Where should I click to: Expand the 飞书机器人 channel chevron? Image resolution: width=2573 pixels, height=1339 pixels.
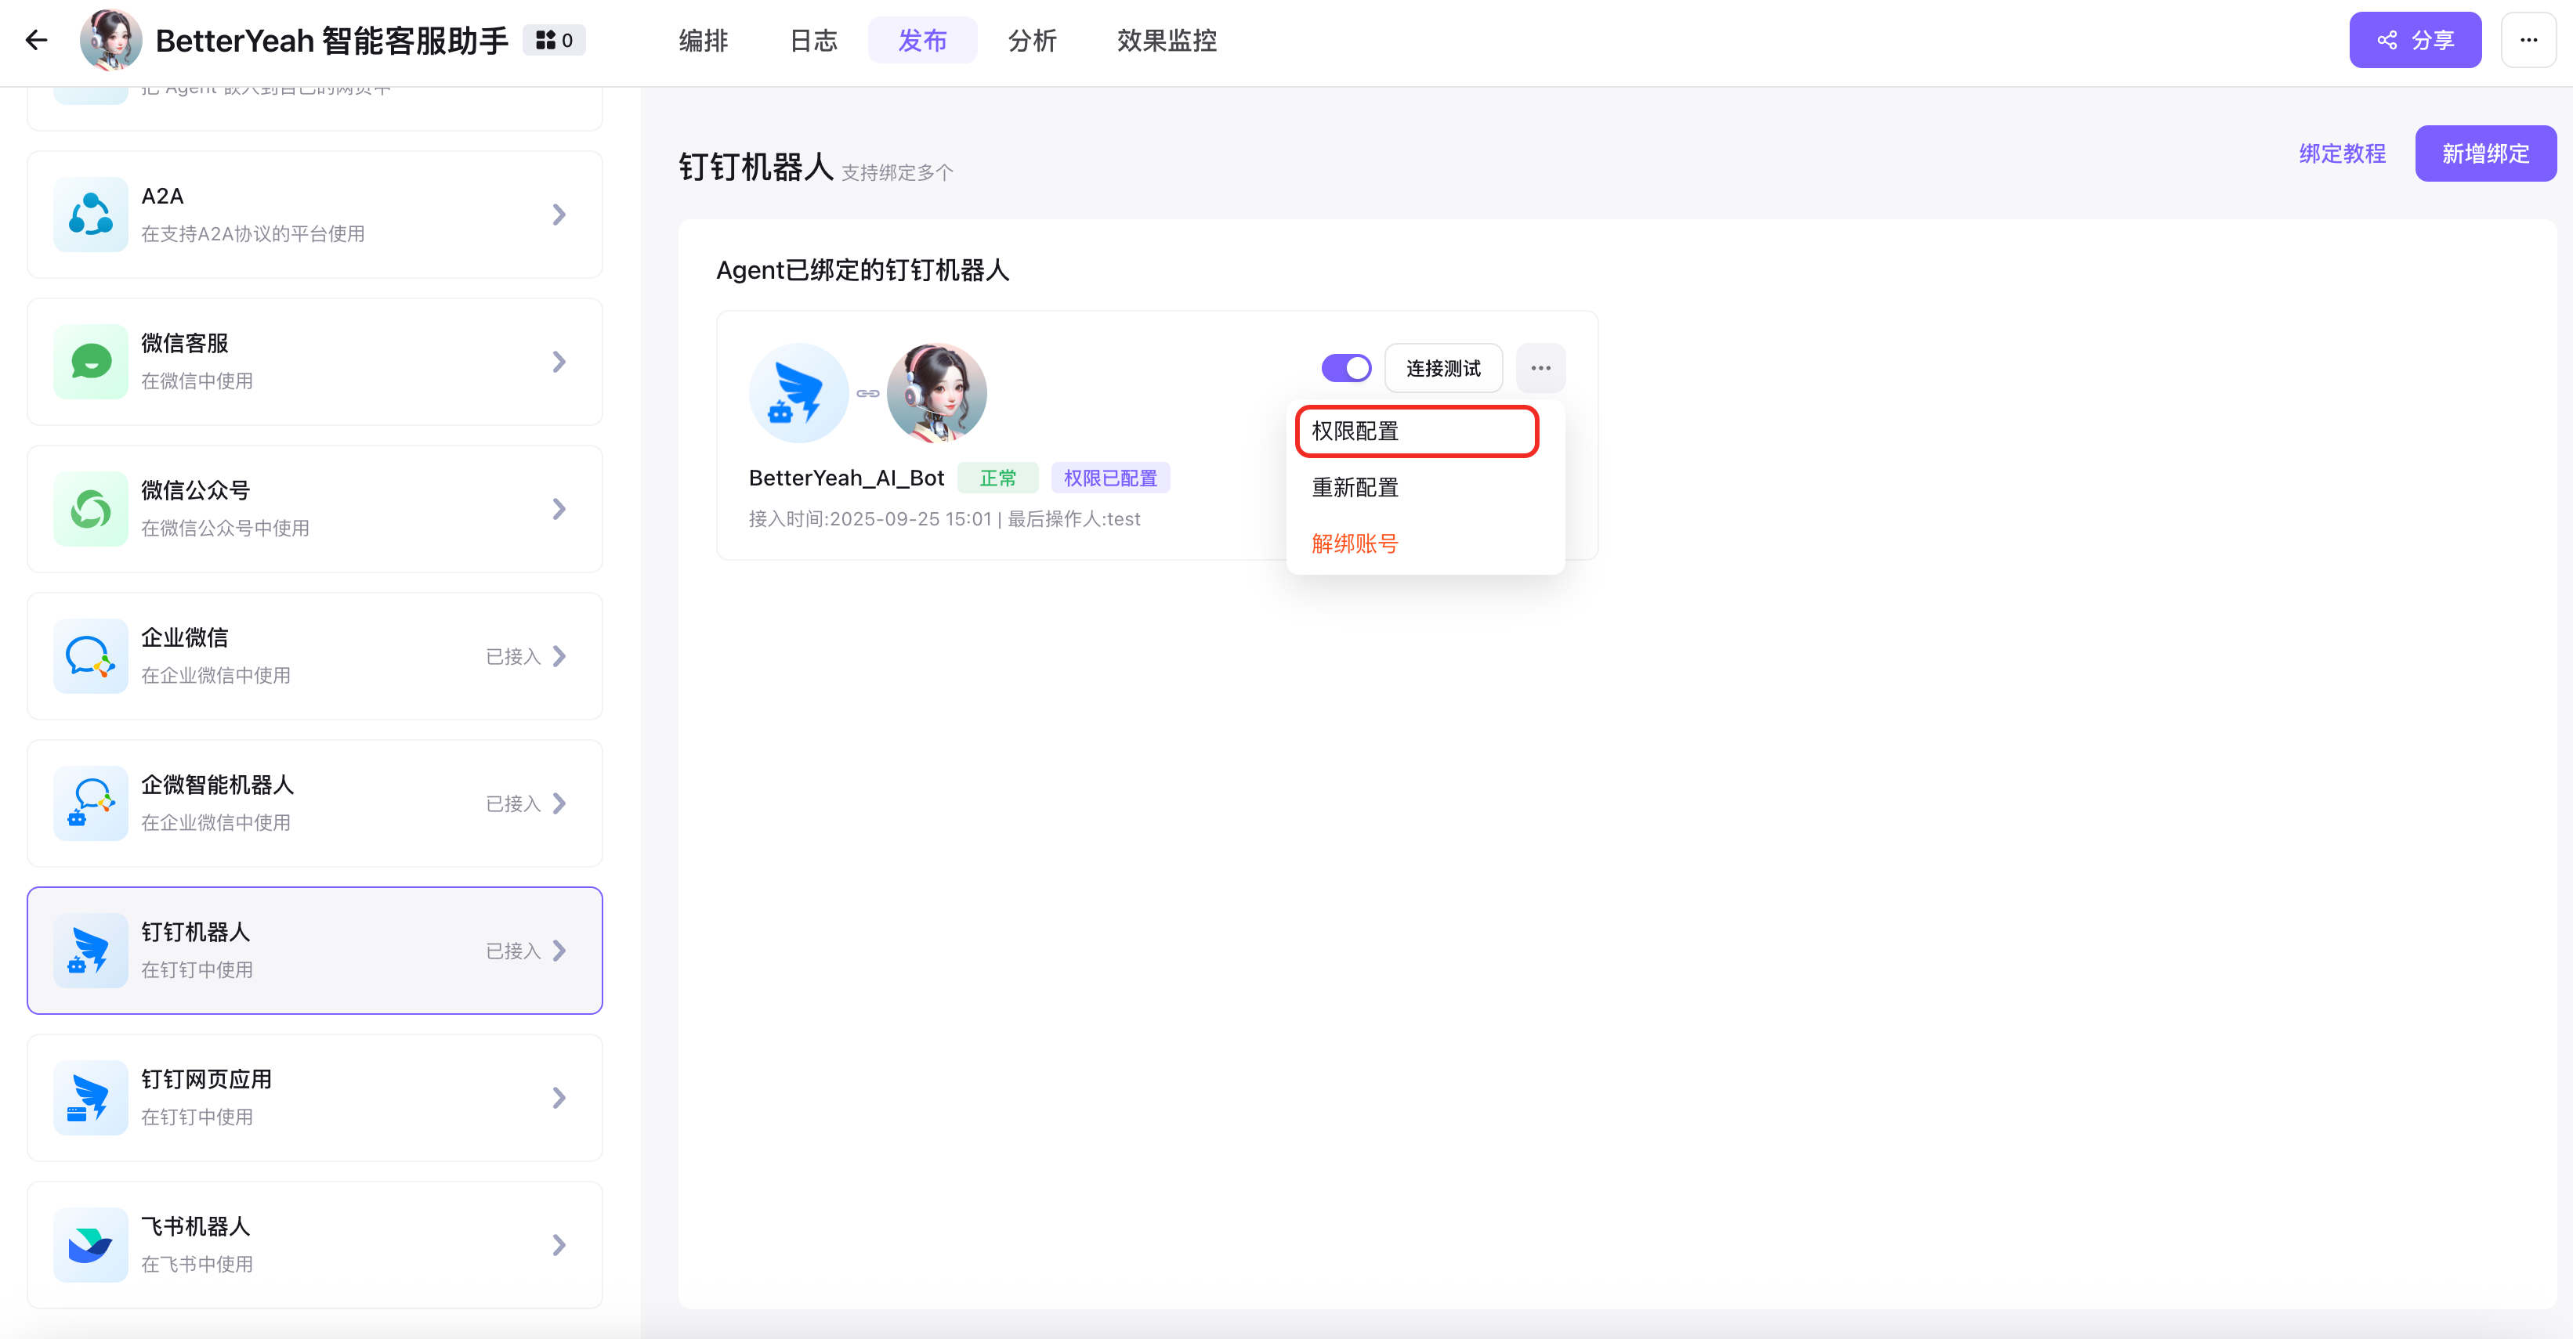point(559,1245)
